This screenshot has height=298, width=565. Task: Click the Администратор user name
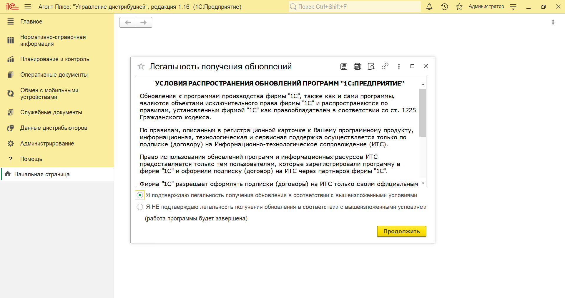point(486,6)
